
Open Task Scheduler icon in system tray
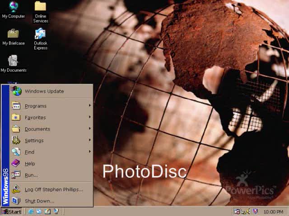click(x=237, y=211)
